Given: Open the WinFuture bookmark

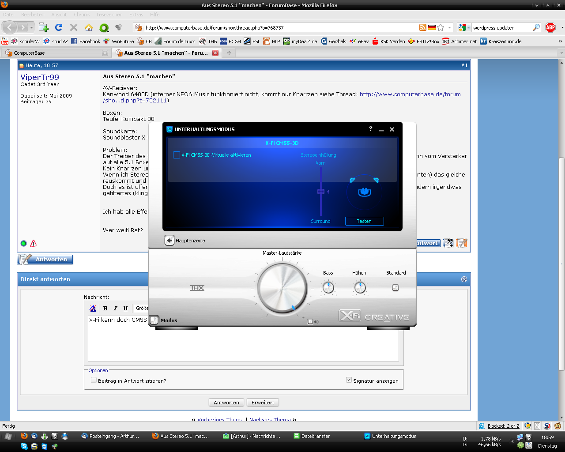Looking at the screenshot, I should (x=118, y=41).
